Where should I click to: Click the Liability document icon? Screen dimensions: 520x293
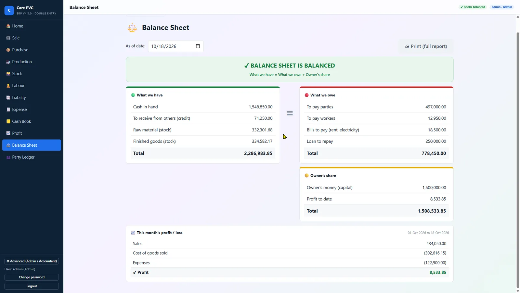click(x=8, y=98)
